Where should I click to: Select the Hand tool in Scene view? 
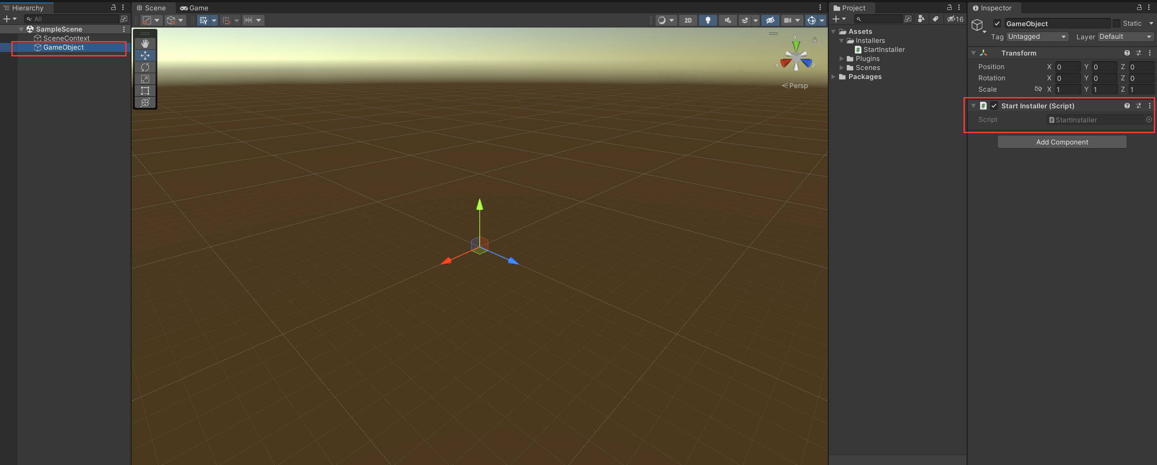(145, 43)
